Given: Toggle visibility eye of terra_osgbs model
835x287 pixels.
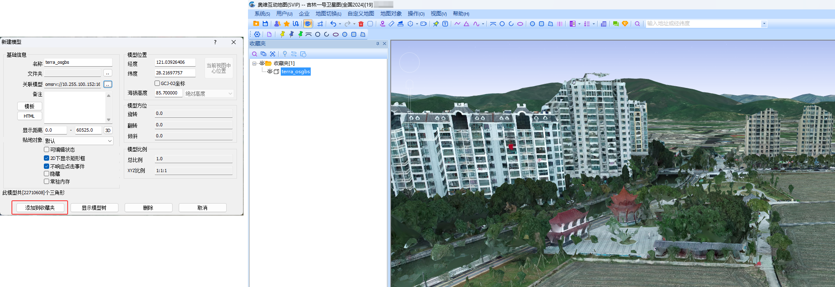Looking at the screenshot, I should (270, 72).
